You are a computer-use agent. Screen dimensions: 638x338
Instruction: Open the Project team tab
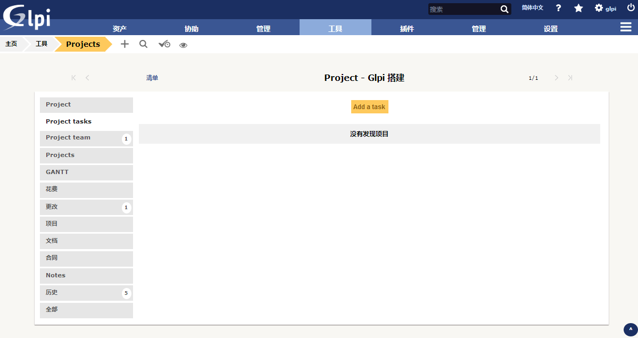point(86,138)
